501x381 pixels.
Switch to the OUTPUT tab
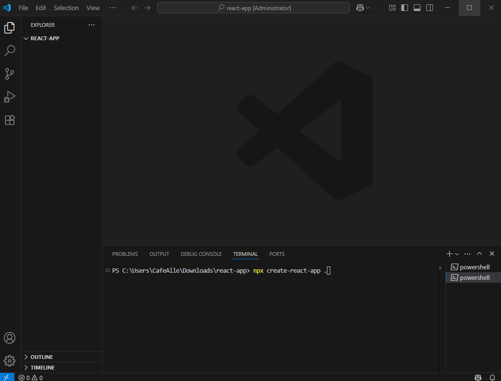tap(159, 254)
